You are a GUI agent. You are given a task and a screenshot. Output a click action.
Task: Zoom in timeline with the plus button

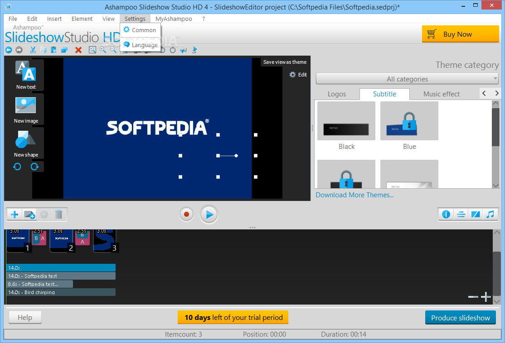pos(486,297)
